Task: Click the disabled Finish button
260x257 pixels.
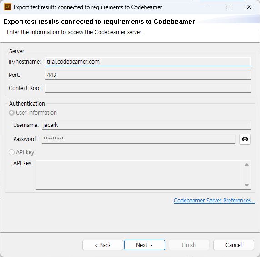Action: tap(189, 245)
